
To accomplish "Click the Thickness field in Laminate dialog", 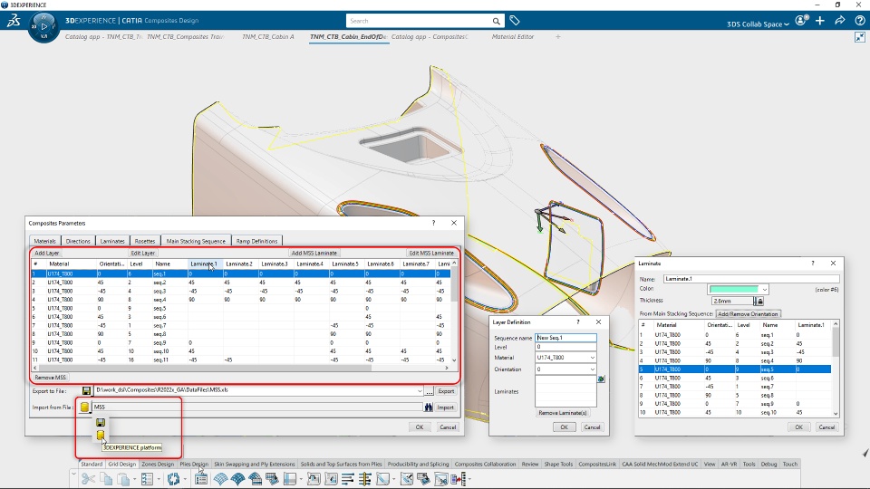I will pos(732,301).
